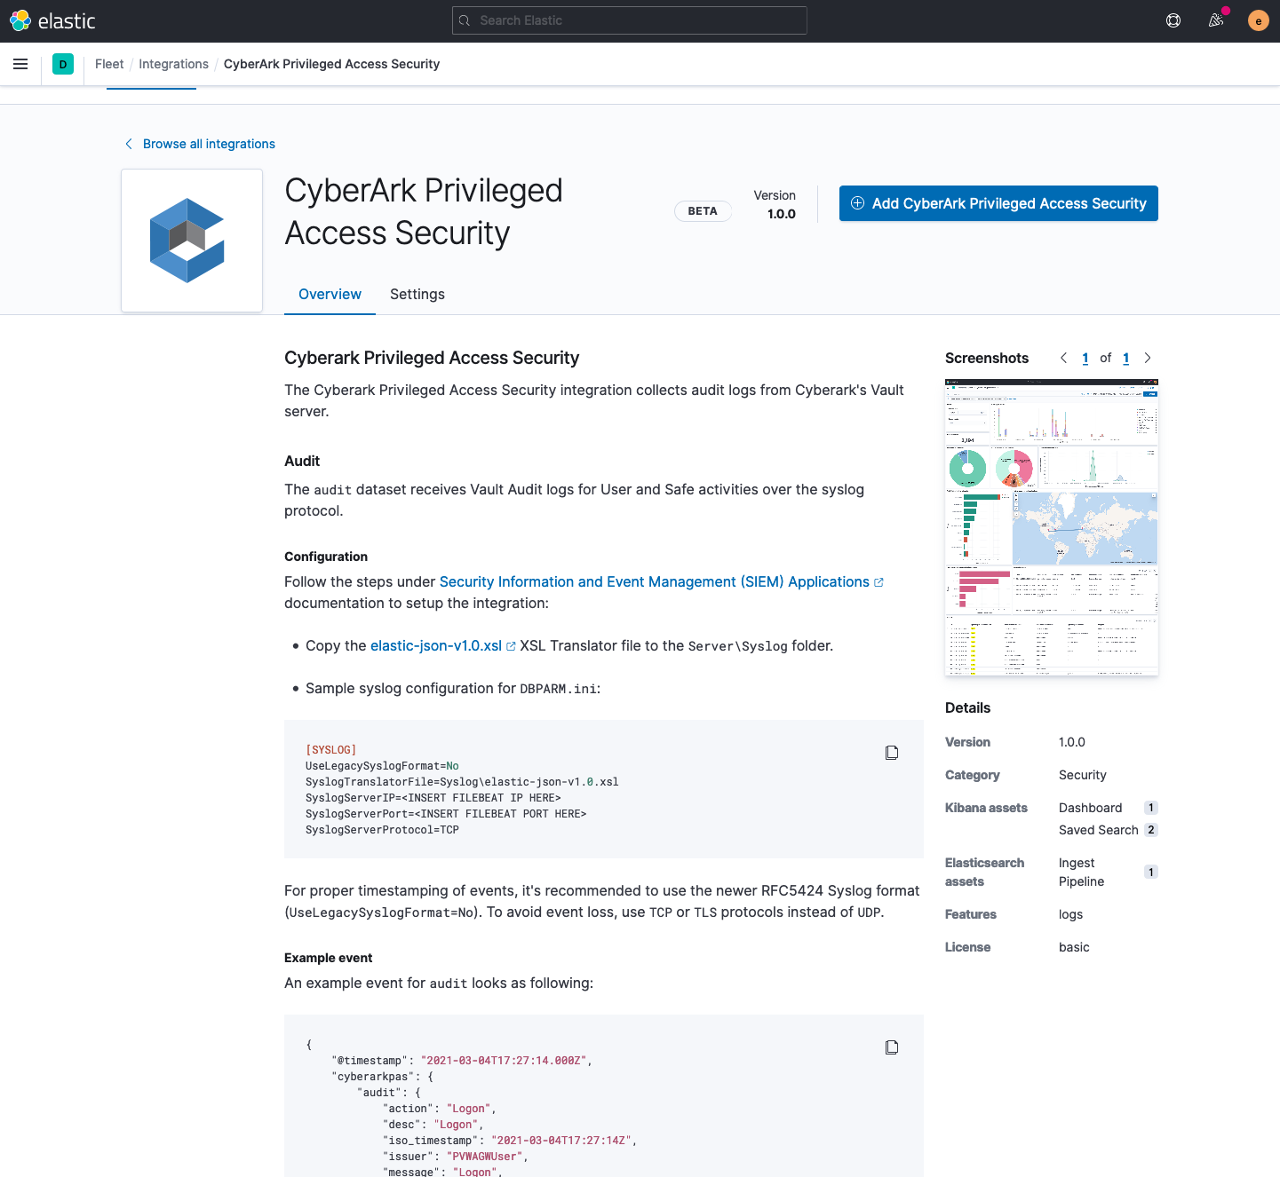Open the space selector D badge
The width and height of the screenshot is (1280, 1177).
(x=63, y=64)
